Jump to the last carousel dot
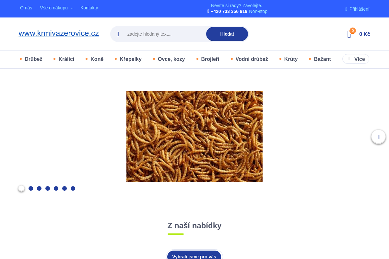Viewport: 389px width, 259px height. [73, 188]
